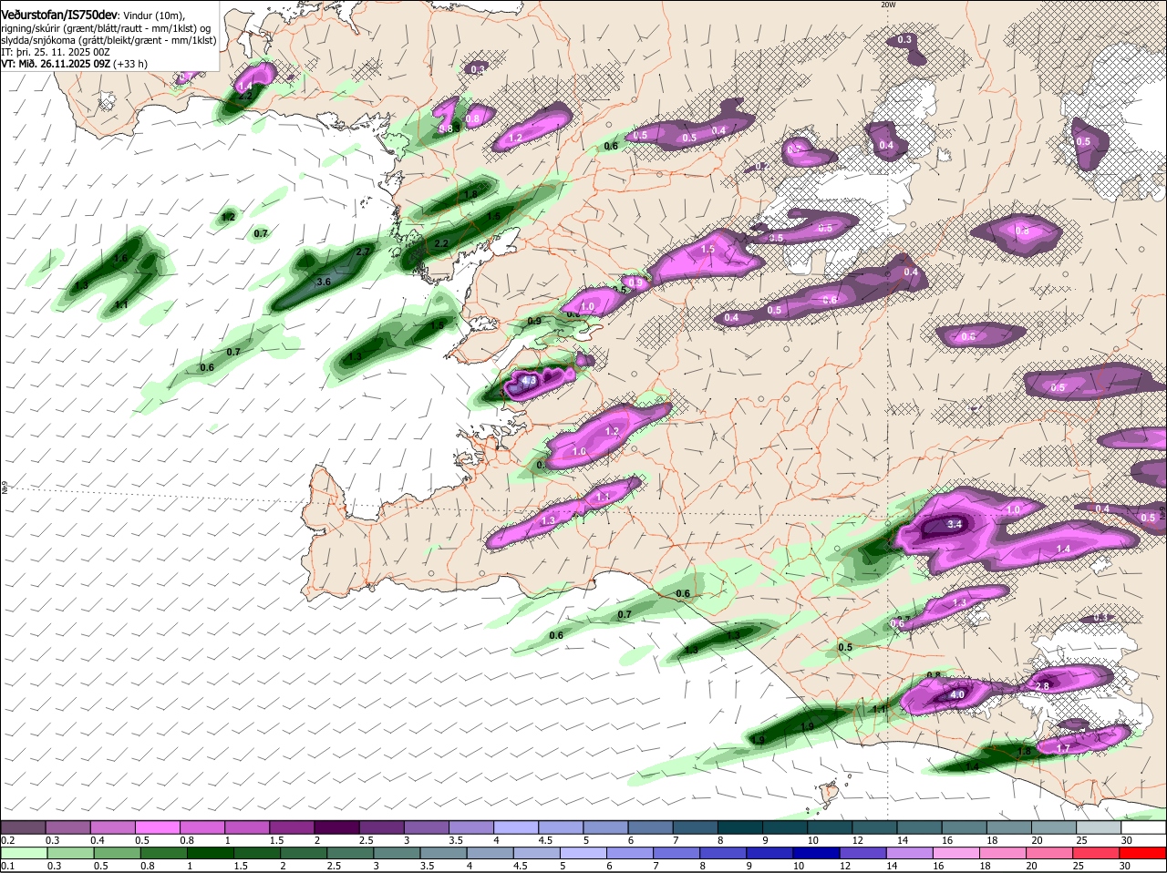Click the IT: þri. 25. 11. 2025 00Z line
The width and height of the screenshot is (1167, 873).
56,52
